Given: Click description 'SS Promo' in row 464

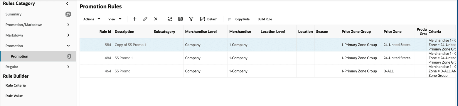Looking at the screenshot, I should 122,71.
